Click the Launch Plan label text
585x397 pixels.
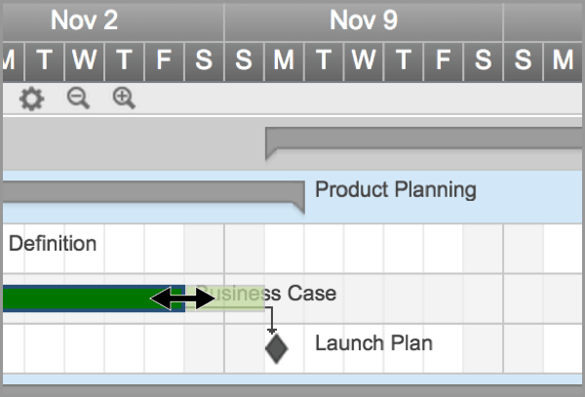(x=373, y=343)
